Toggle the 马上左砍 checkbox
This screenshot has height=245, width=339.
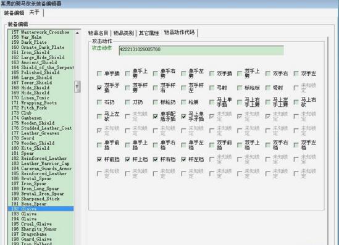coord(99,117)
